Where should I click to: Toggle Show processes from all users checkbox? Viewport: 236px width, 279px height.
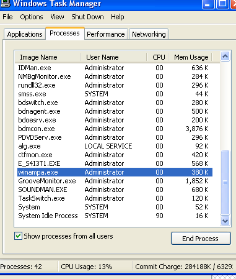(18, 236)
